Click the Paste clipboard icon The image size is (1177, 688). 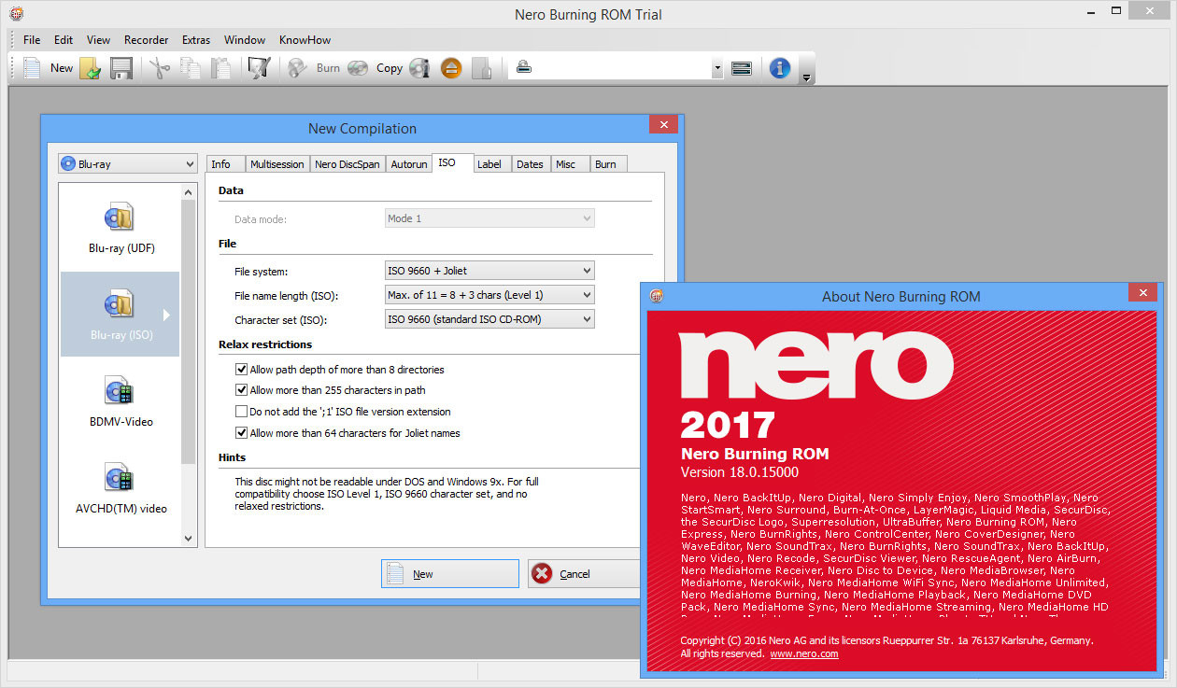[220, 68]
